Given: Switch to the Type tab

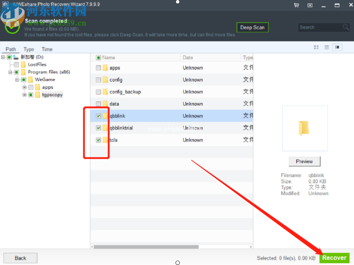Looking at the screenshot, I should 29,49.
